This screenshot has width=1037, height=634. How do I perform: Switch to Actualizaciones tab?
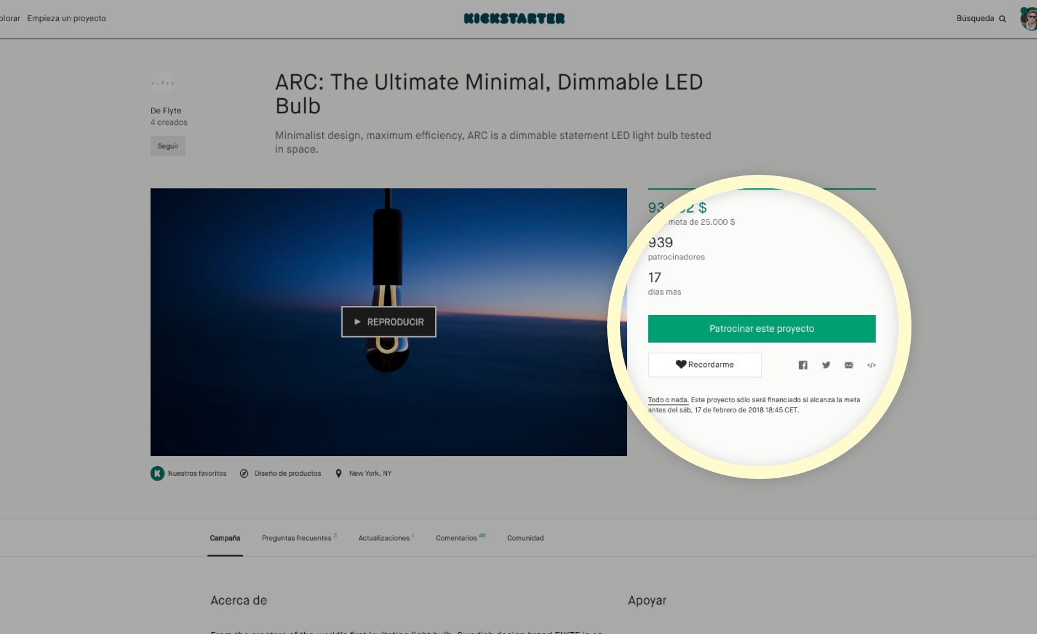click(x=384, y=538)
